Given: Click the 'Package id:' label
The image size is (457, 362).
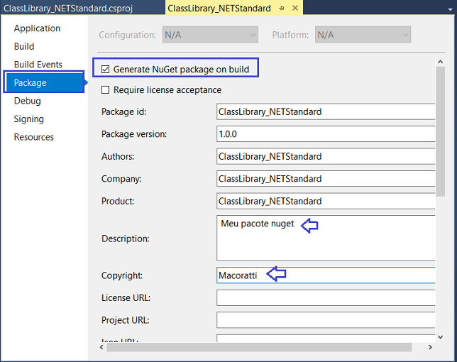Looking at the screenshot, I should (x=124, y=111).
